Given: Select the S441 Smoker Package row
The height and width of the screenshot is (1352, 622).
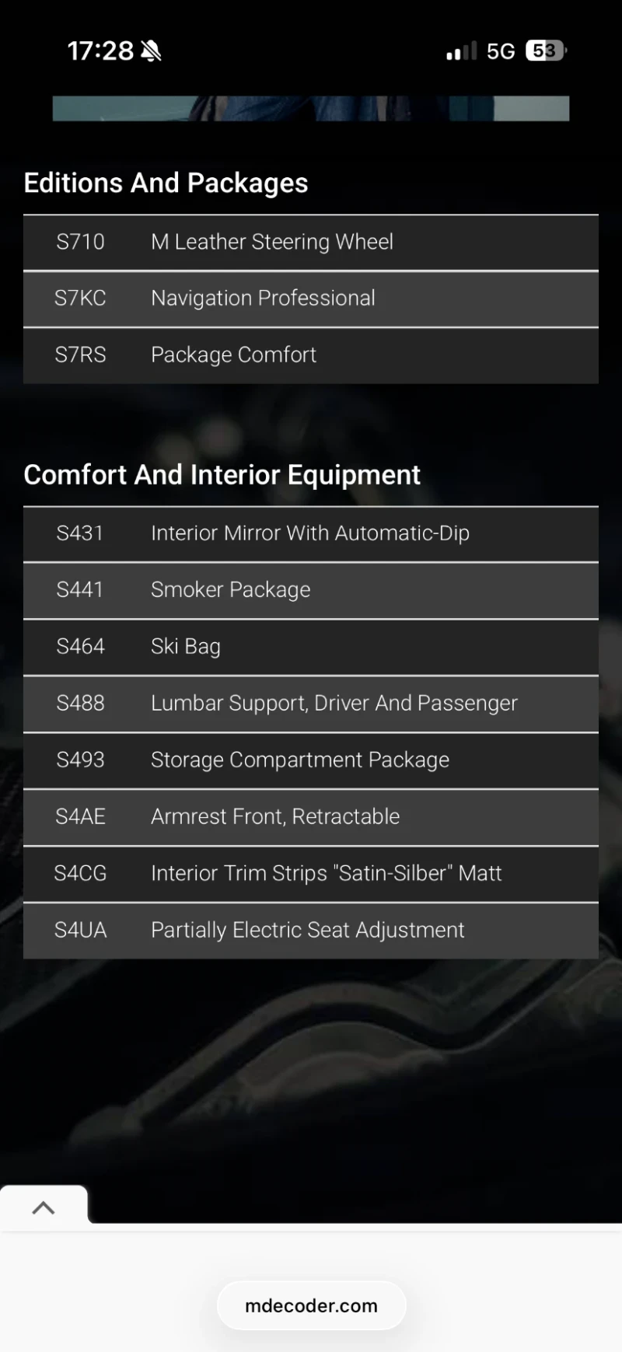Looking at the screenshot, I should tap(311, 590).
